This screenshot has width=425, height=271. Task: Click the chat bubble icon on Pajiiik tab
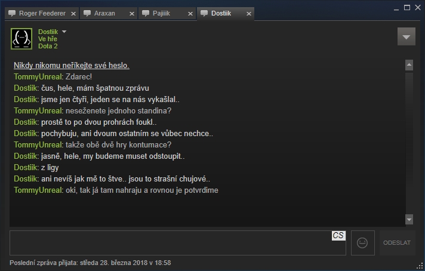coord(146,13)
